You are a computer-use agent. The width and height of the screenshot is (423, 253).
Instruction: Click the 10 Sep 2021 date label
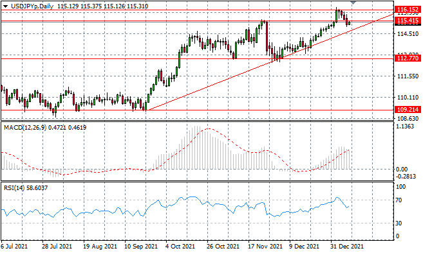pos(141,247)
